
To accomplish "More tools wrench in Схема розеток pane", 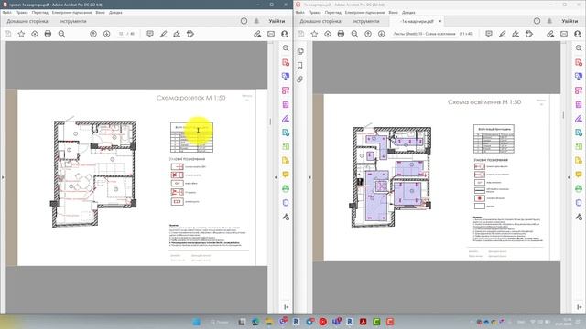I will pyautogui.click(x=286, y=217).
